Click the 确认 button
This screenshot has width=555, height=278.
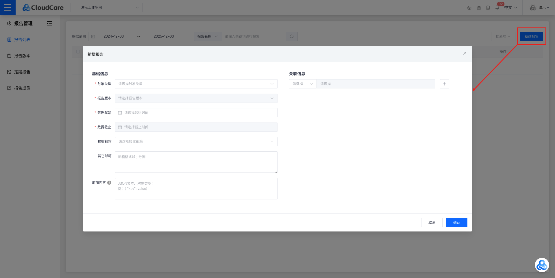click(456, 223)
